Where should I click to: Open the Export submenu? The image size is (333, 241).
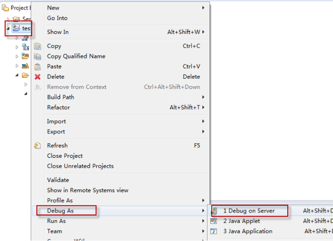(121, 132)
